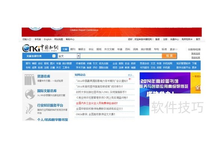The image size is (224, 149).
Task: Click the orange 检索 search button
Action: coord(169,56)
